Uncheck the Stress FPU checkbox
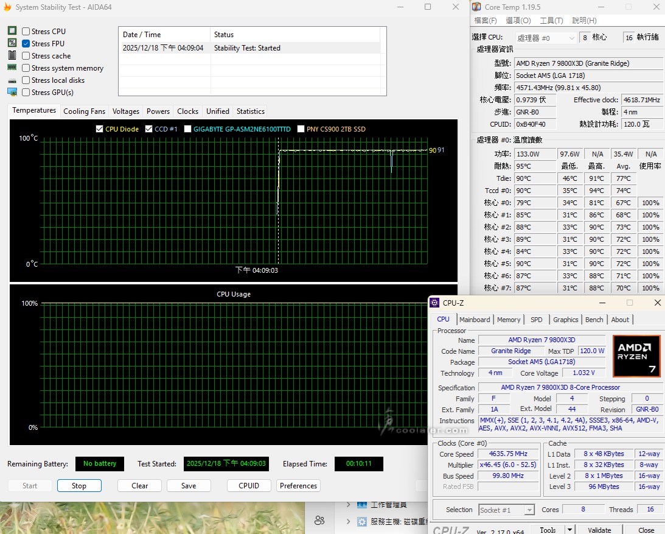 [x=26, y=44]
